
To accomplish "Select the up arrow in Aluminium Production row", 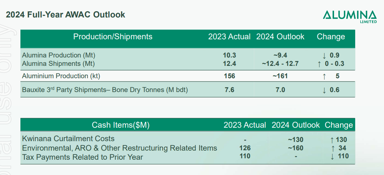I will tap(324, 76).
